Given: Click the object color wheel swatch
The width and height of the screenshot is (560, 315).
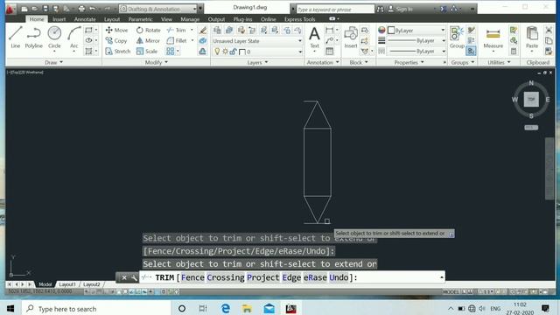Looking at the screenshot, I should [381, 31].
